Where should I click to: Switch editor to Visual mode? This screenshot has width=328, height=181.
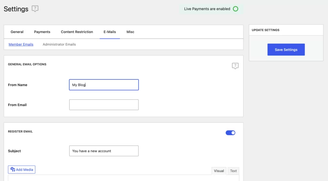219,171
